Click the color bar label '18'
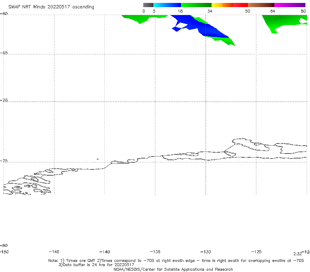This screenshot has height=272, width=310. click(180, 11)
